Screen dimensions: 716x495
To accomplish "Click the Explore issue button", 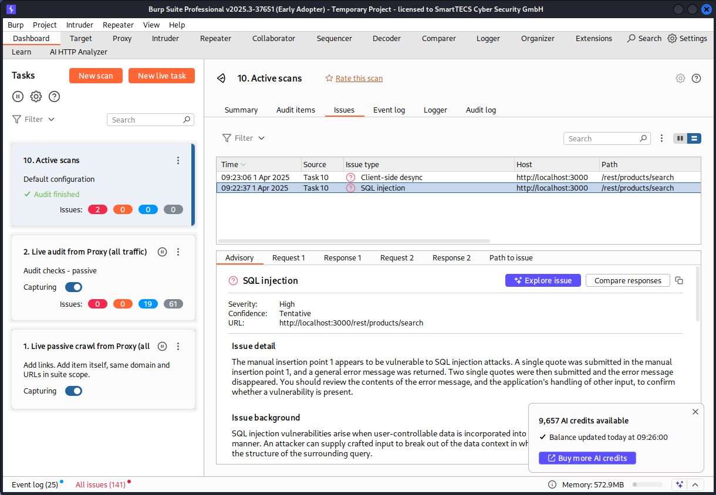I will pyautogui.click(x=543, y=280).
